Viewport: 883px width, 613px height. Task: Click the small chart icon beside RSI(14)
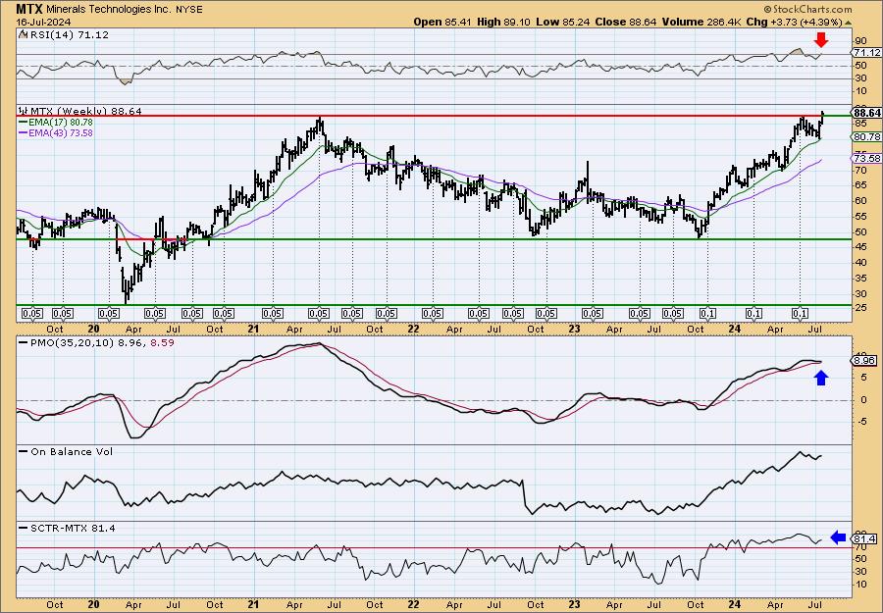pyautogui.click(x=22, y=34)
